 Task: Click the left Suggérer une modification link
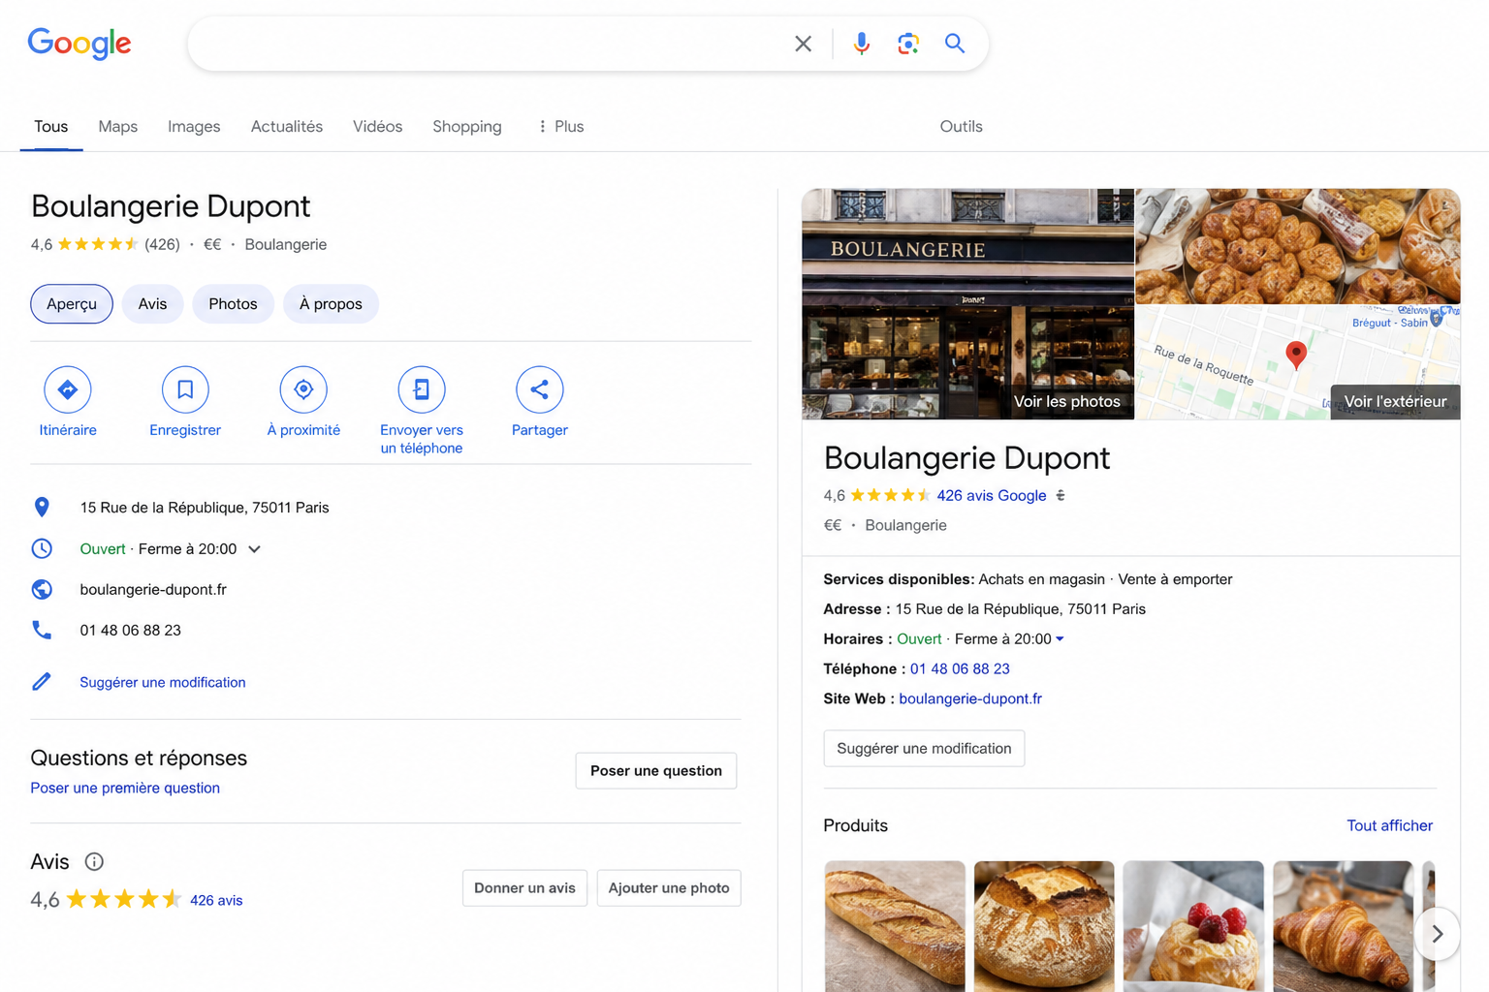click(163, 682)
